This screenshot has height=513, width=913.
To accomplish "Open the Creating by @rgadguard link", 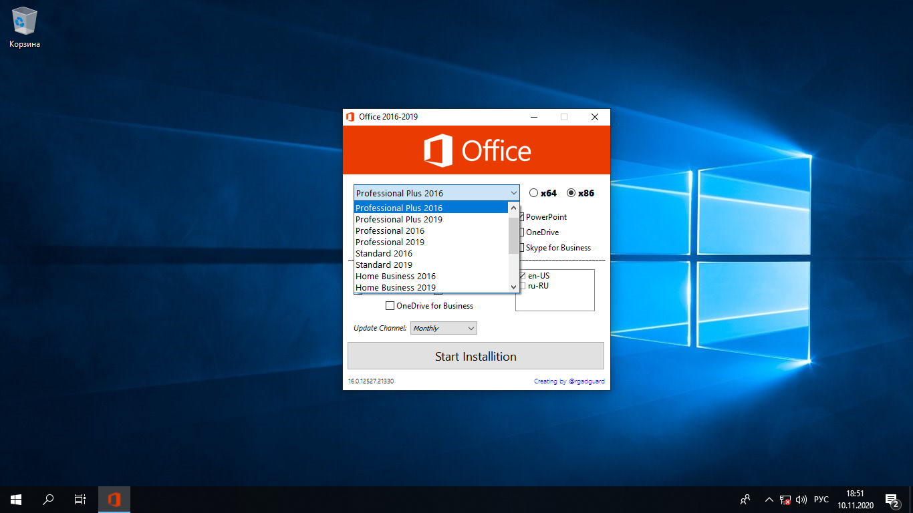I will click(x=569, y=381).
